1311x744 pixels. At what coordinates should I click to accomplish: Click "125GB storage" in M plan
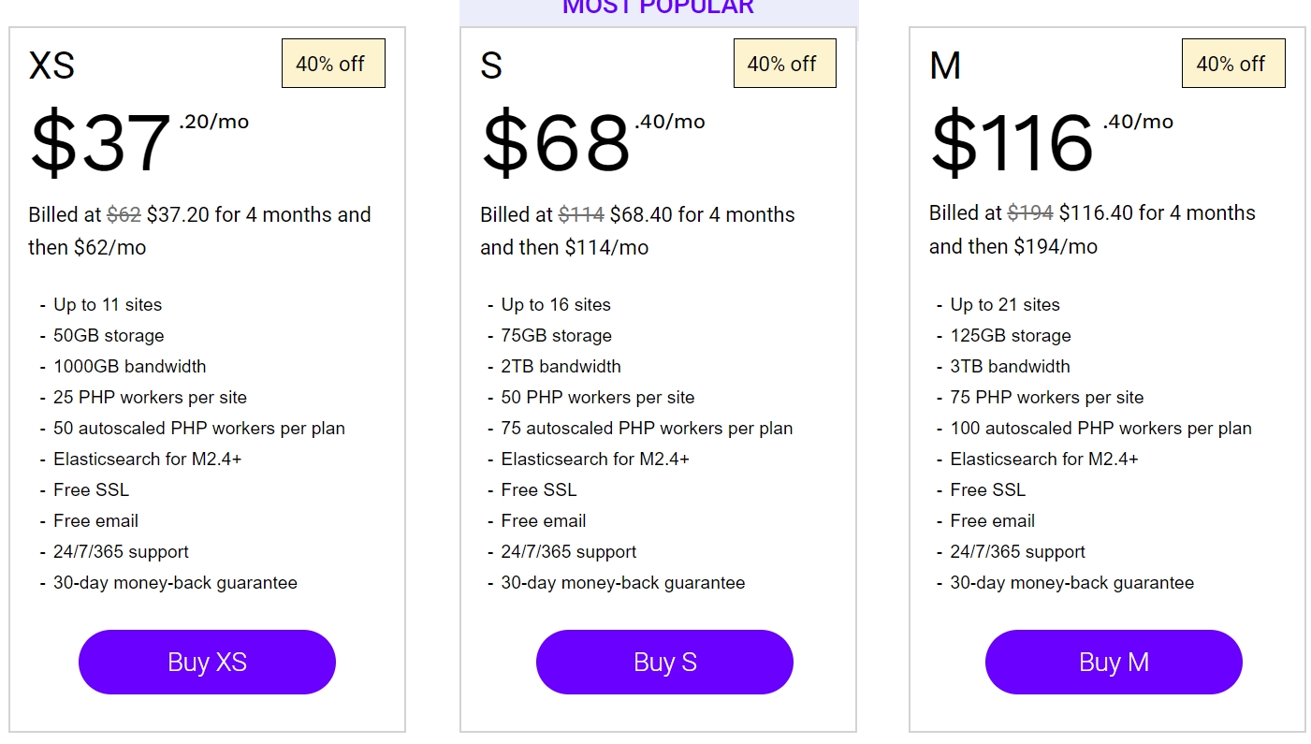(1011, 336)
